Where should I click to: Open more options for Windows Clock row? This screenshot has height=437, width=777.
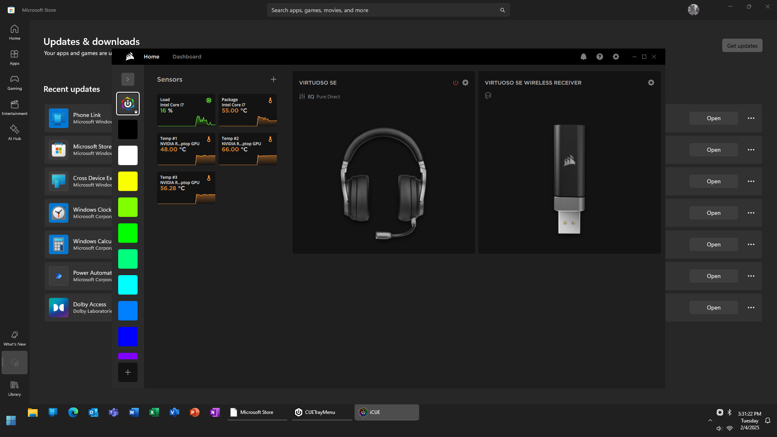click(751, 213)
